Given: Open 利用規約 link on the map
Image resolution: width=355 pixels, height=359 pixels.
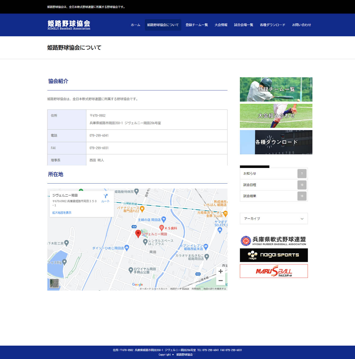Looking at the screenshot, I should (196, 289).
